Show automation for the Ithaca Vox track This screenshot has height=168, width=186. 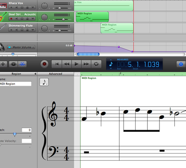(33, 7)
